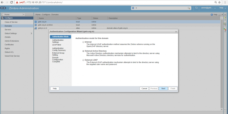Select the Authentication Mode wizard step

point(60,37)
